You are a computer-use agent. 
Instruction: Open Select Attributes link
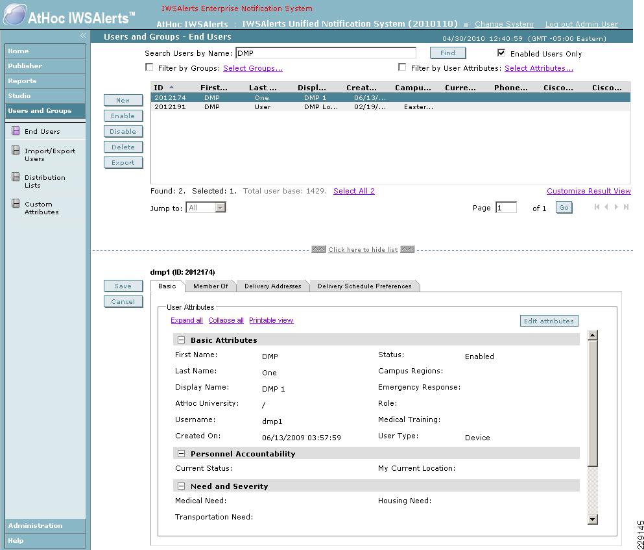pos(539,68)
